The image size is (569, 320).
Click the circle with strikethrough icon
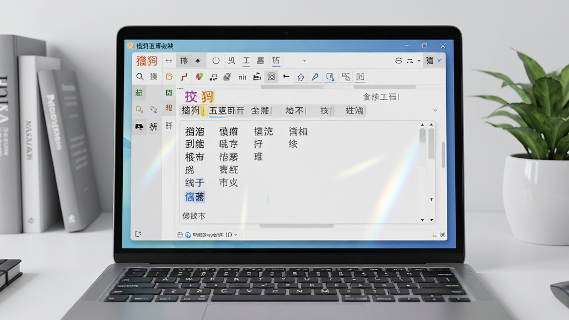[398, 61]
